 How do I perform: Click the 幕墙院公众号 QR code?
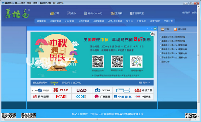click(117, 62)
